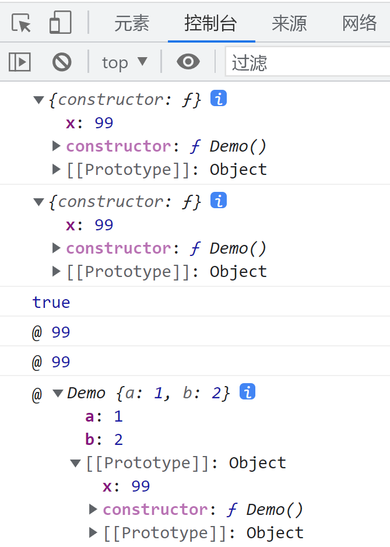Open the top context dropdown
This screenshot has height=547, width=390.
tap(125, 62)
